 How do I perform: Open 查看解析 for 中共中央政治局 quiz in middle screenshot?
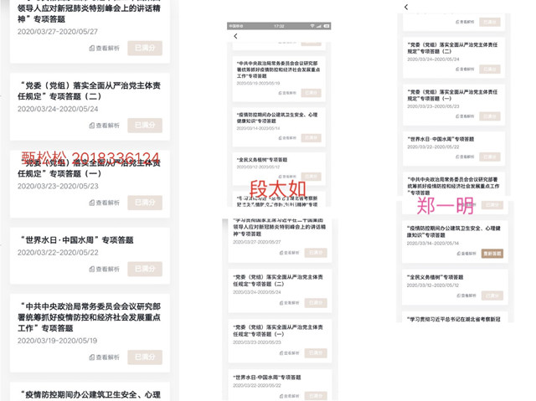click(287, 93)
